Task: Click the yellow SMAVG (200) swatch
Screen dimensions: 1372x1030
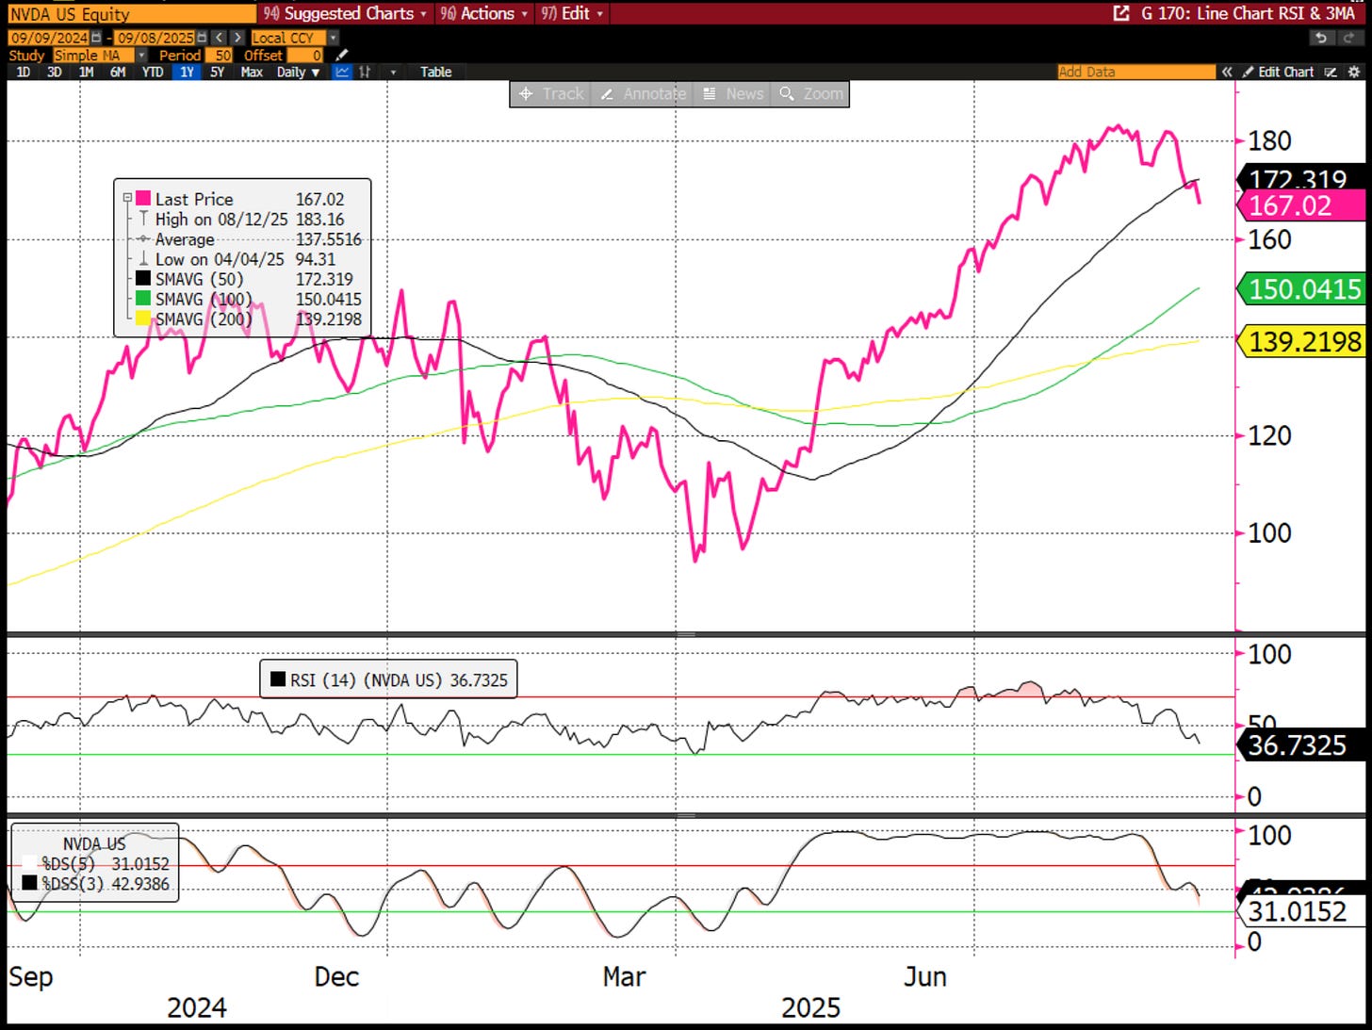Action: pos(143,319)
